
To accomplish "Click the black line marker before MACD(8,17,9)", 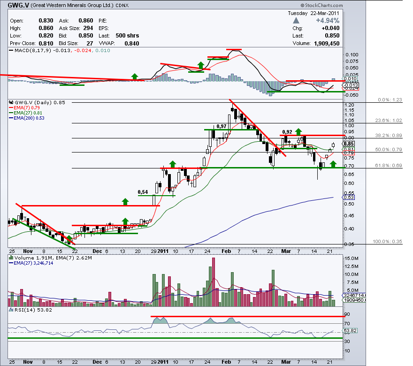I will coord(11,50).
